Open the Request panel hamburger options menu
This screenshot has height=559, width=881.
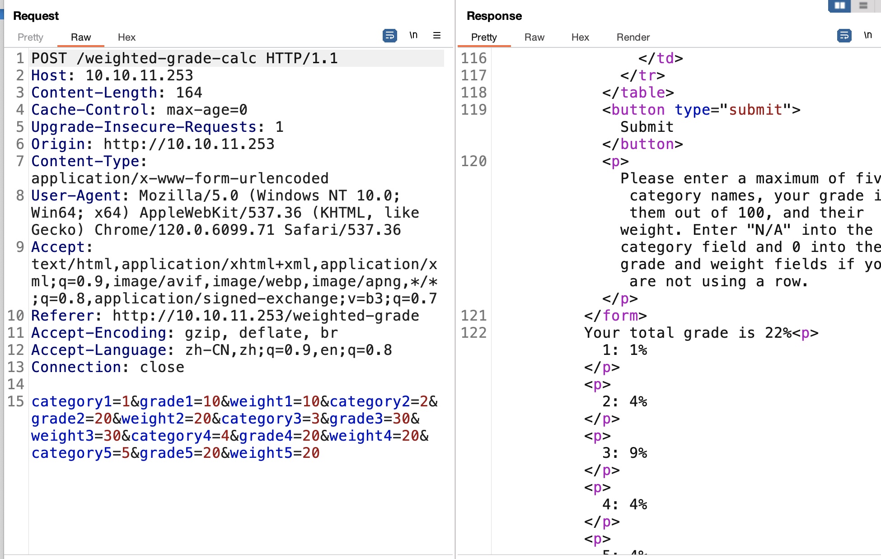[x=436, y=35]
